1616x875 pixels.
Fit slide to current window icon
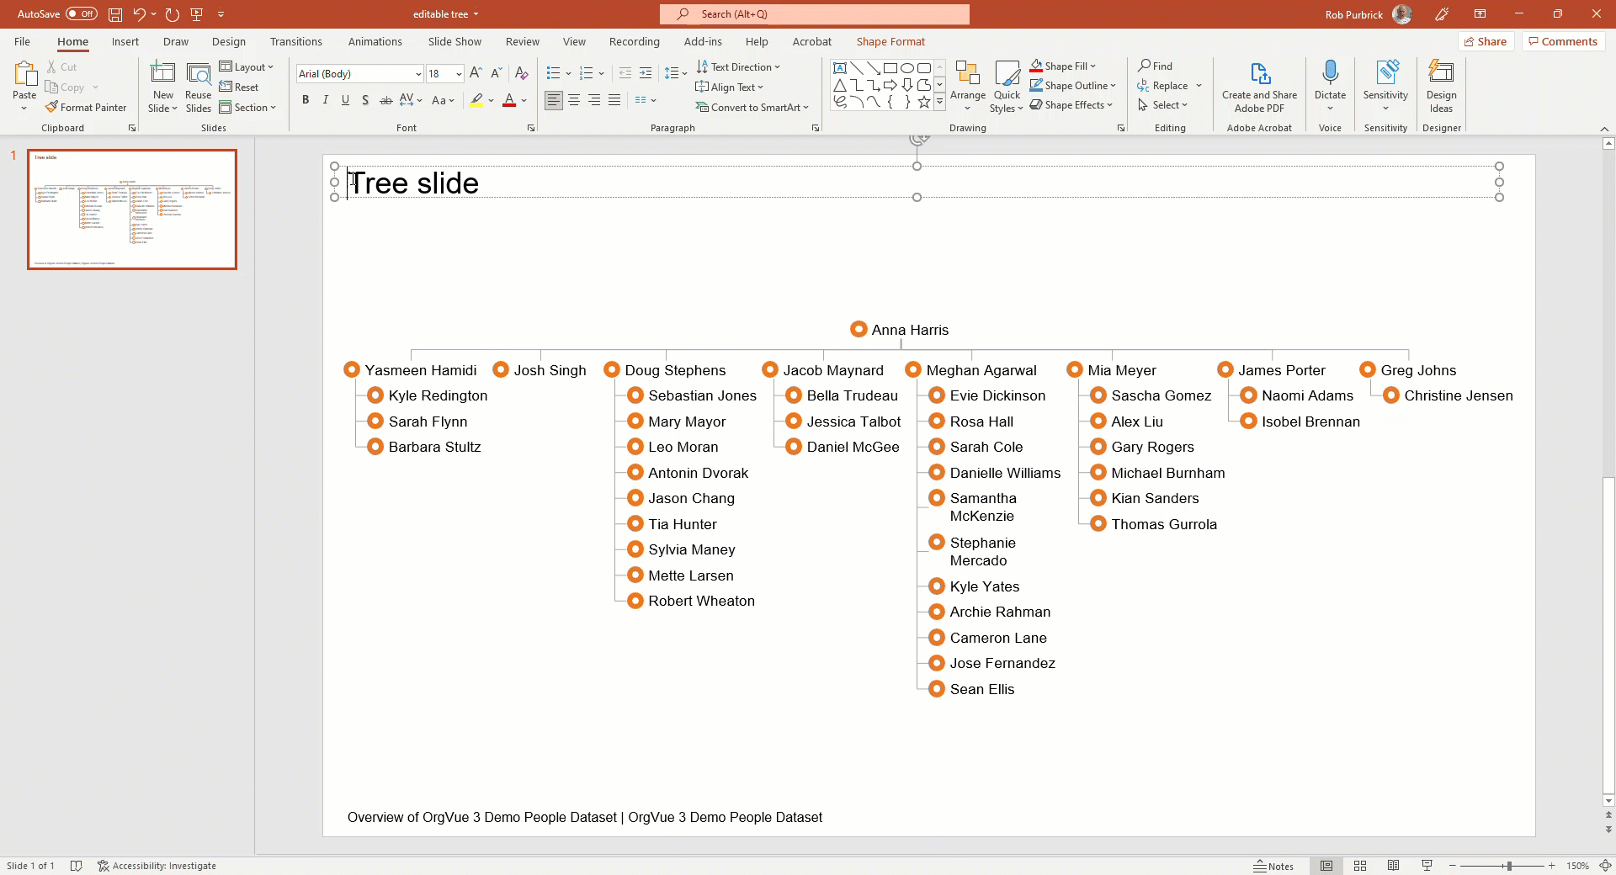coord(1605,866)
